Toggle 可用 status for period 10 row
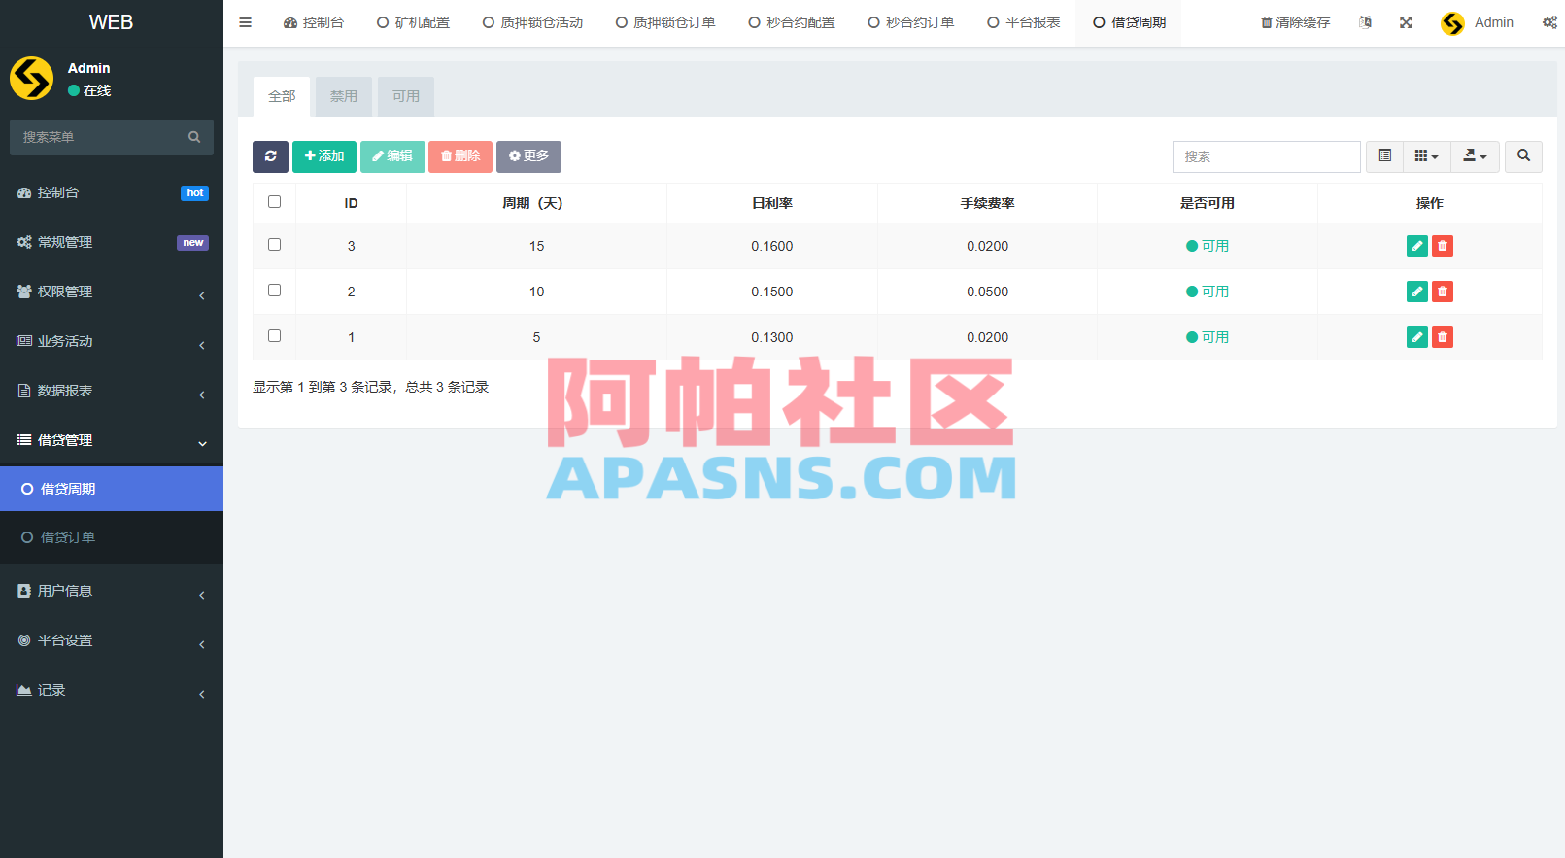 (1208, 292)
